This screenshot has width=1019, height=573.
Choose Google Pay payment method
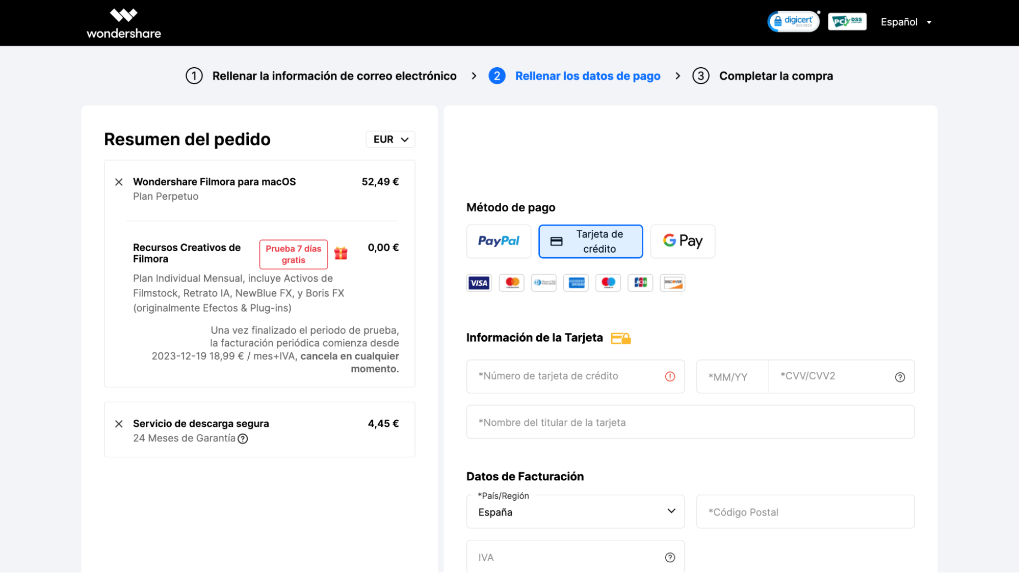click(683, 241)
